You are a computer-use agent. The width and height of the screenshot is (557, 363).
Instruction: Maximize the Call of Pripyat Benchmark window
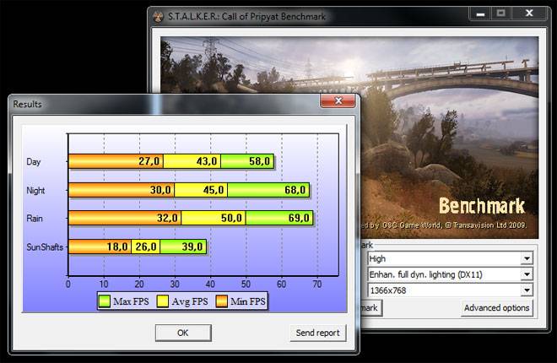500,14
